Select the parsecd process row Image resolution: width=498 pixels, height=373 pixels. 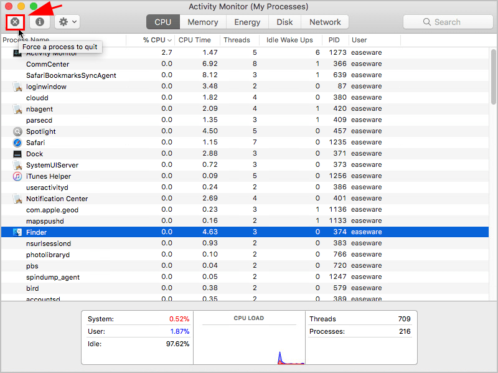[x=245, y=120]
